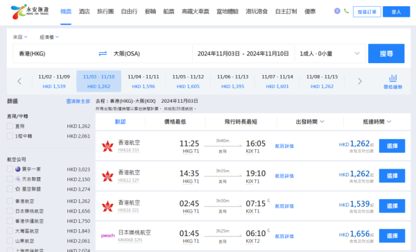Open the Wing On Travel logo homepage
This screenshot has height=252, width=416.
(x=30, y=11)
